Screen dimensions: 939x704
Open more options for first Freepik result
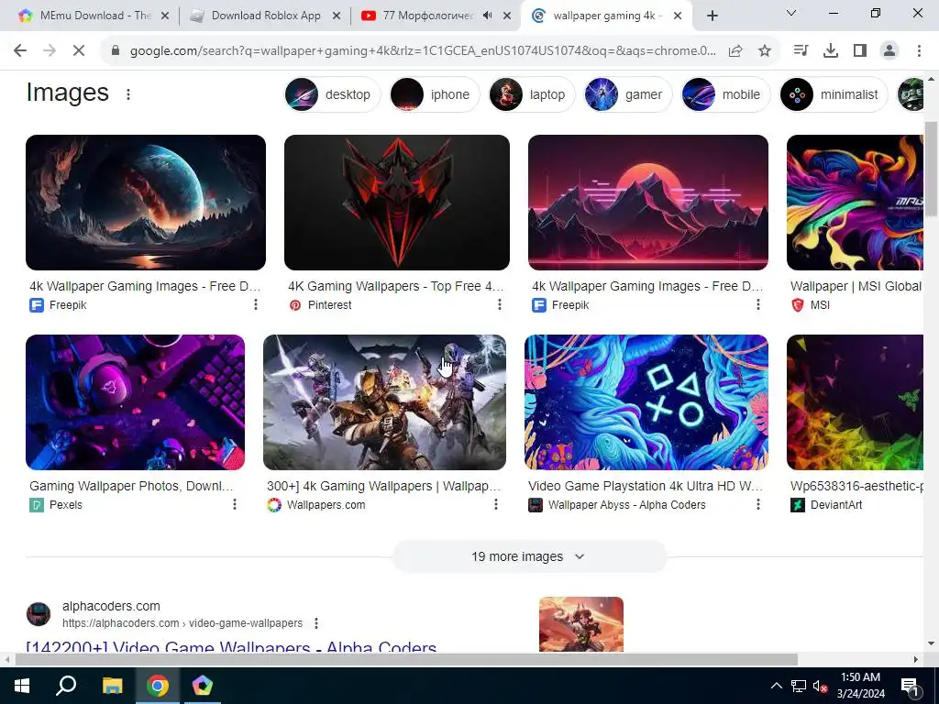(x=256, y=304)
